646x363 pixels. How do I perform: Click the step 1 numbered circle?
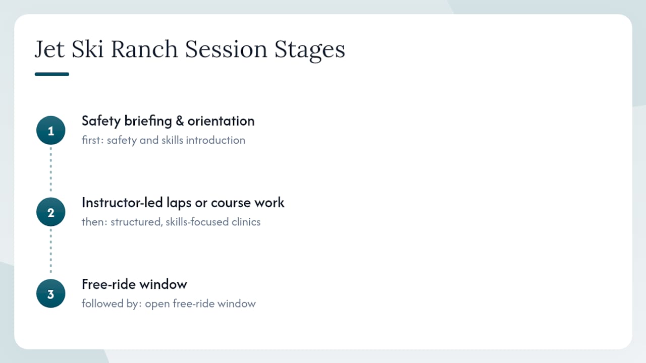pos(50,131)
